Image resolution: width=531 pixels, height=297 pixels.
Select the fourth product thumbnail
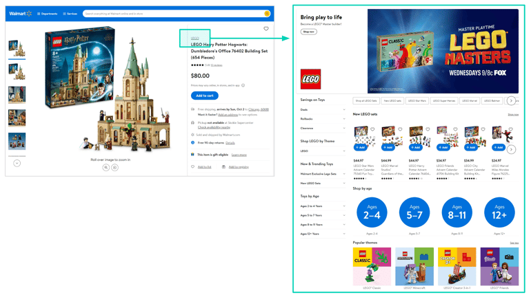tap(17, 118)
